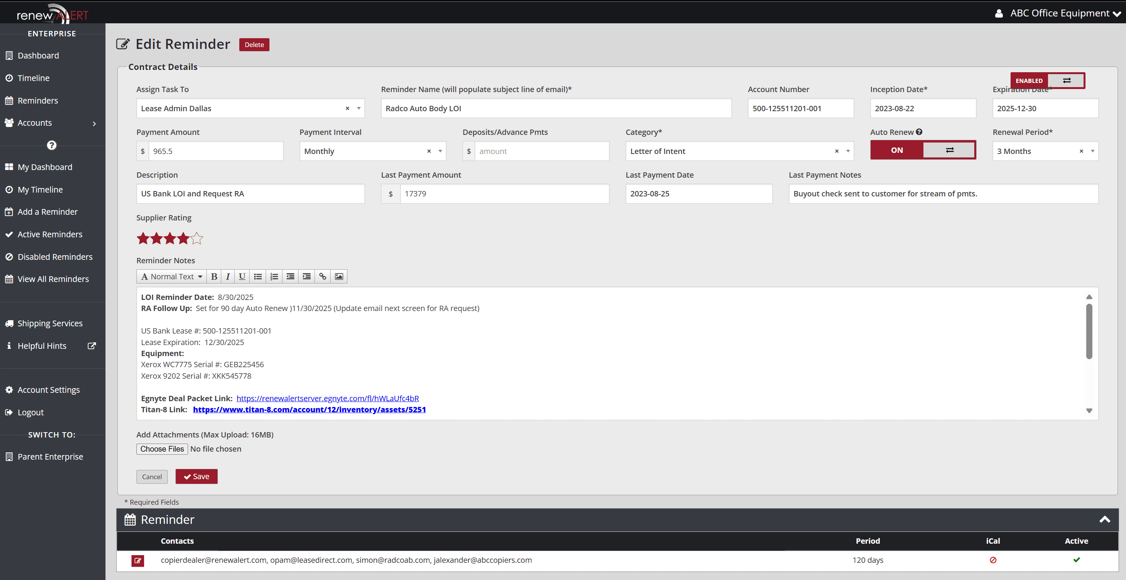
Task: Turn off the Auto Renew toggle
Action: [x=949, y=150]
